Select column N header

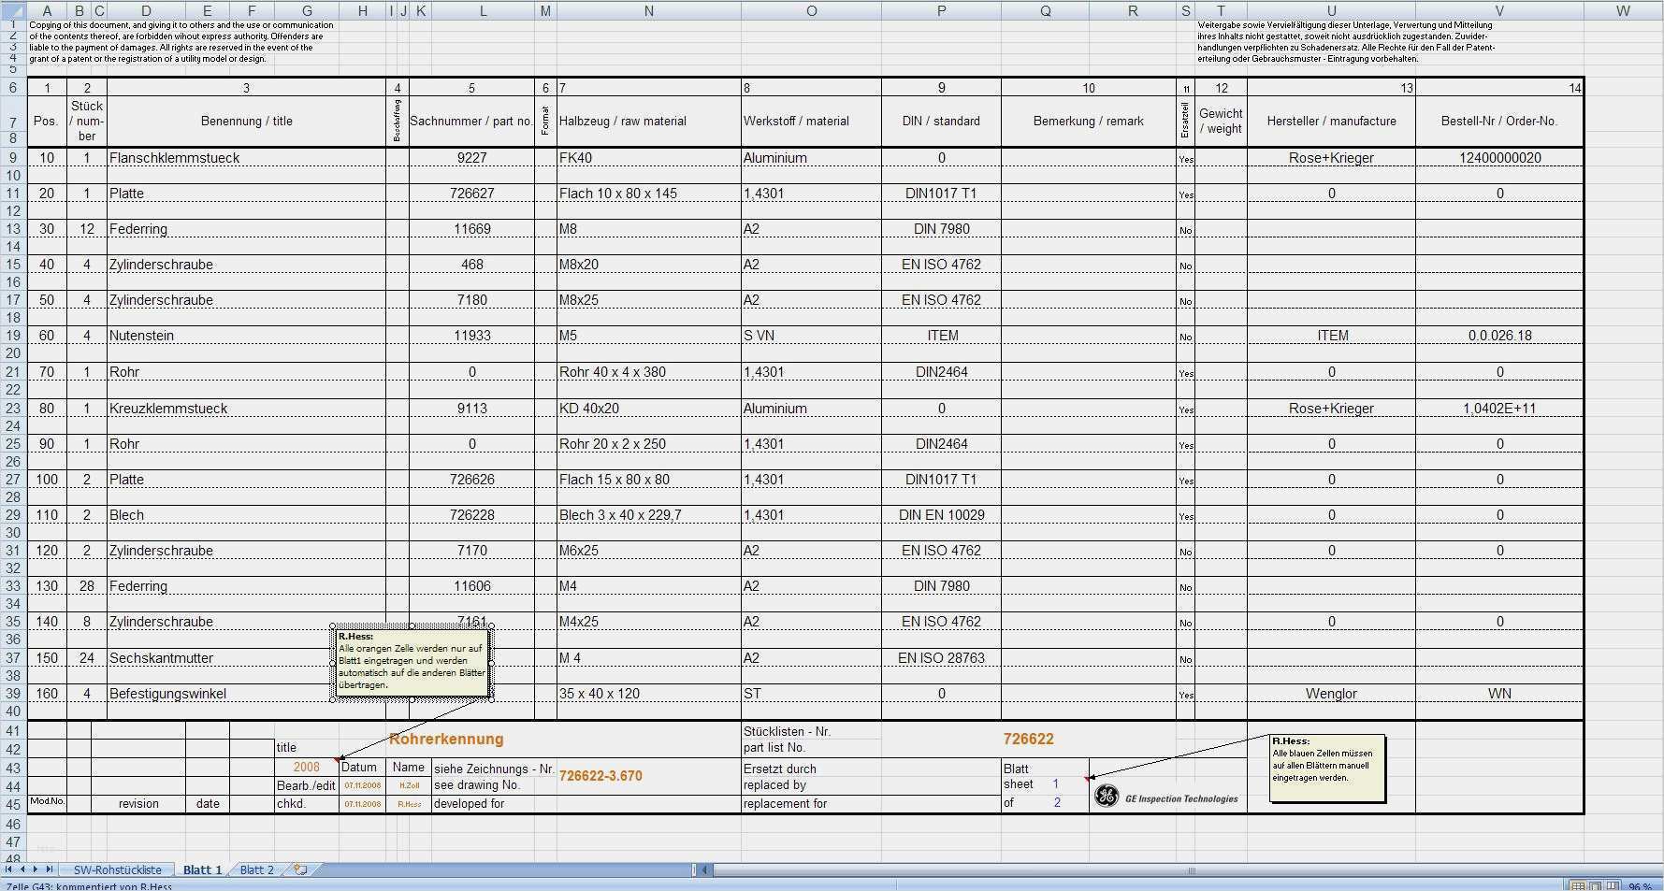648,11
